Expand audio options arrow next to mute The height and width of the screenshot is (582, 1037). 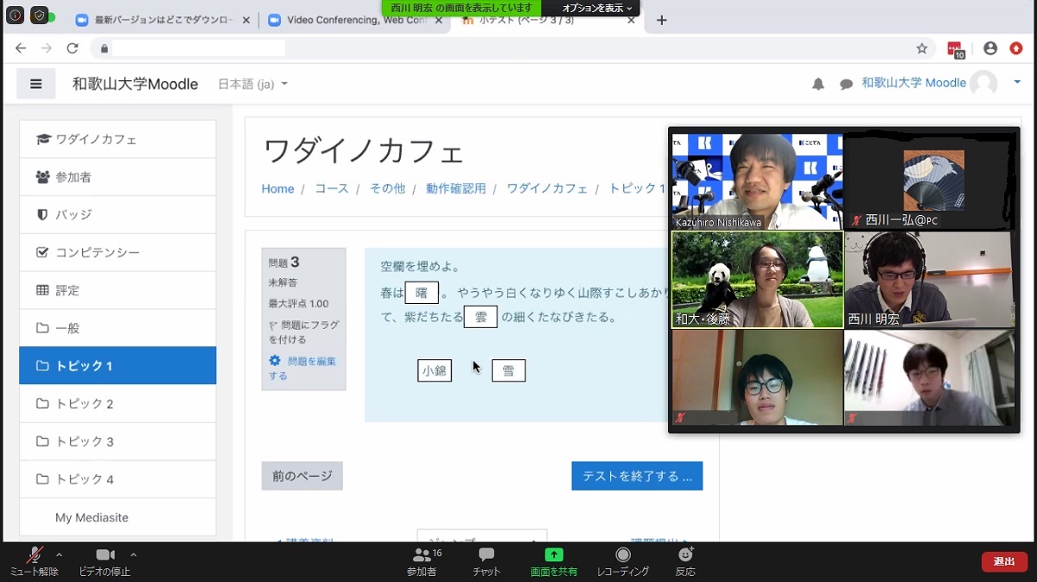pyautogui.click(x=59, y=554)
